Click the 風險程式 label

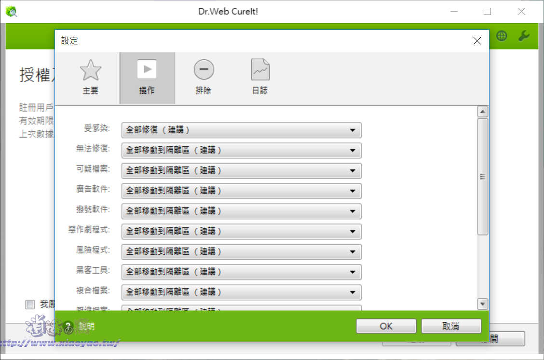(93, 249)
